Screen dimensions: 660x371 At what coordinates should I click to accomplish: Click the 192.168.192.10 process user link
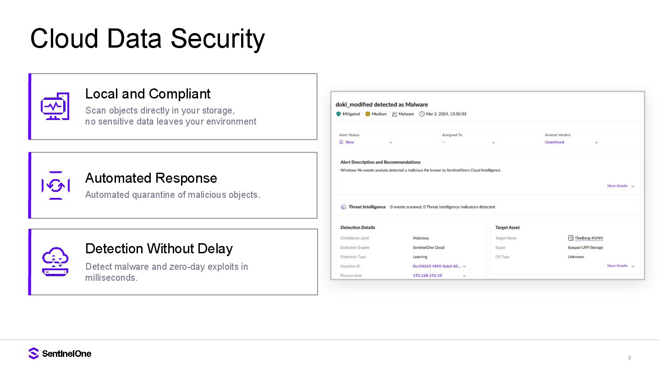(427, 276)
